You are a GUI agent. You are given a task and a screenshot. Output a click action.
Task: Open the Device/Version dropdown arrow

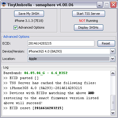(x=112, y=51)
